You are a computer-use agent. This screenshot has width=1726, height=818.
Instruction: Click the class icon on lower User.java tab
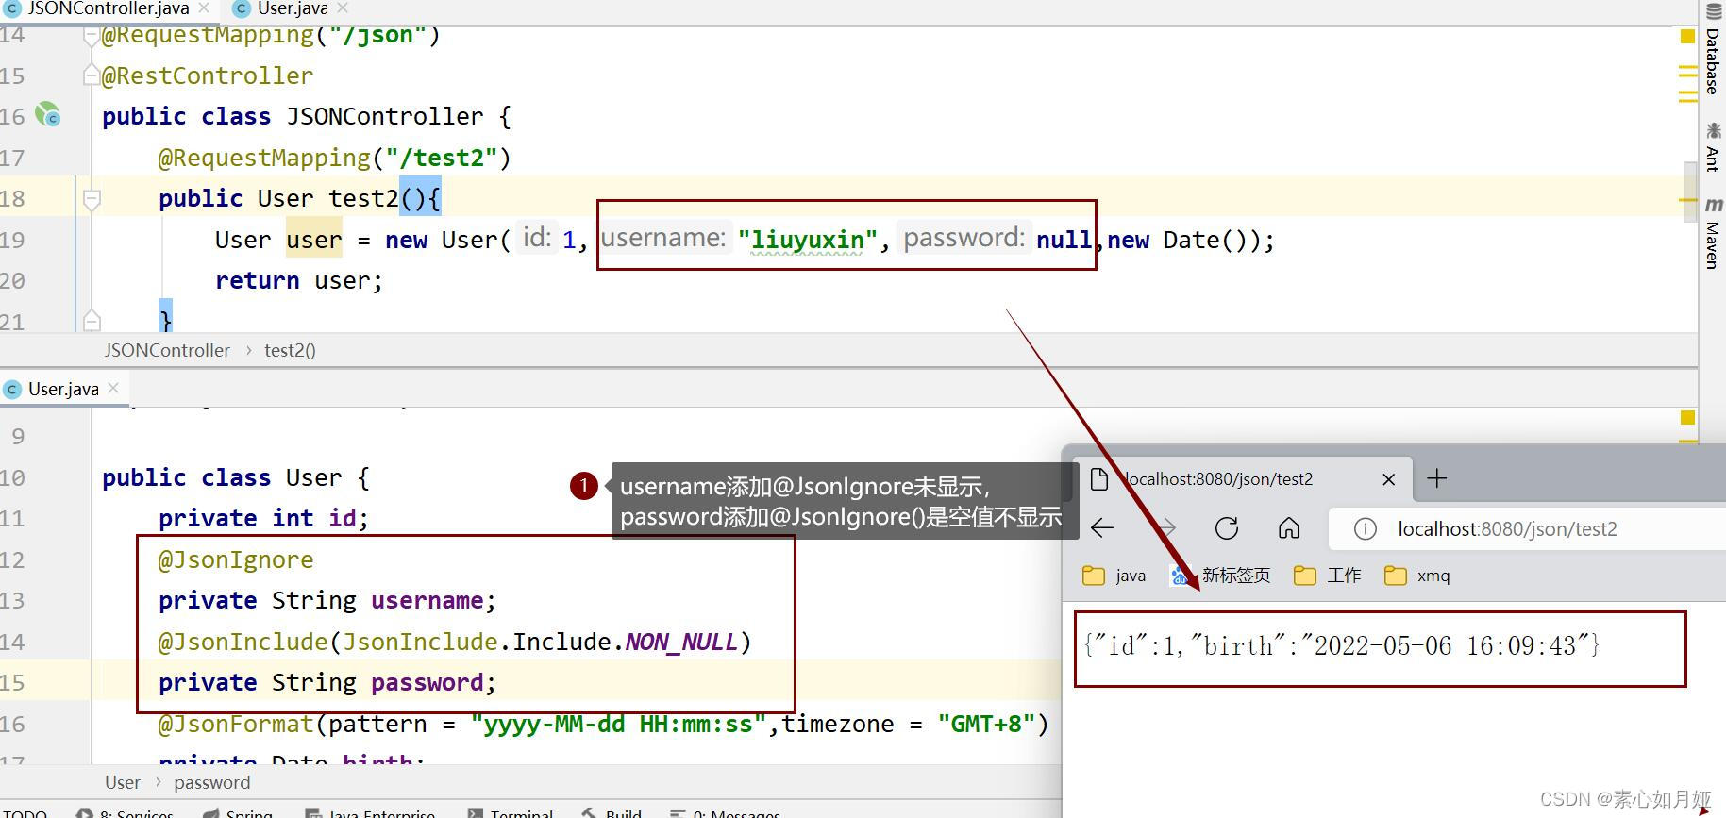(x=12, y=389)
